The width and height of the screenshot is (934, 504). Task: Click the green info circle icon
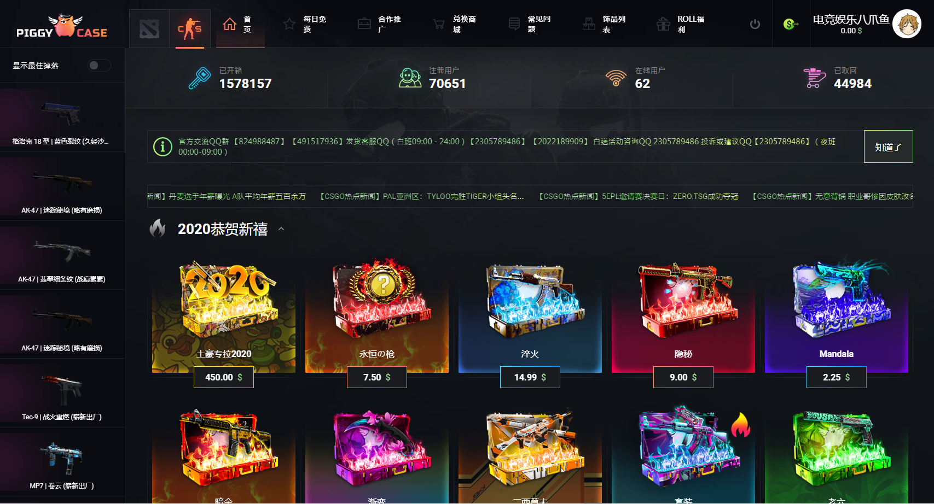(163, 146)
